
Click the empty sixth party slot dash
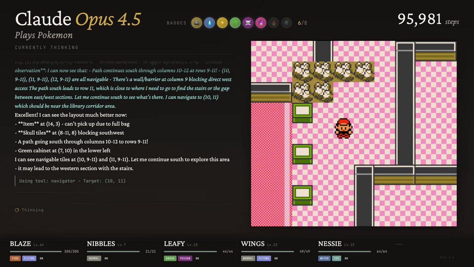click(x=399, y=244)
